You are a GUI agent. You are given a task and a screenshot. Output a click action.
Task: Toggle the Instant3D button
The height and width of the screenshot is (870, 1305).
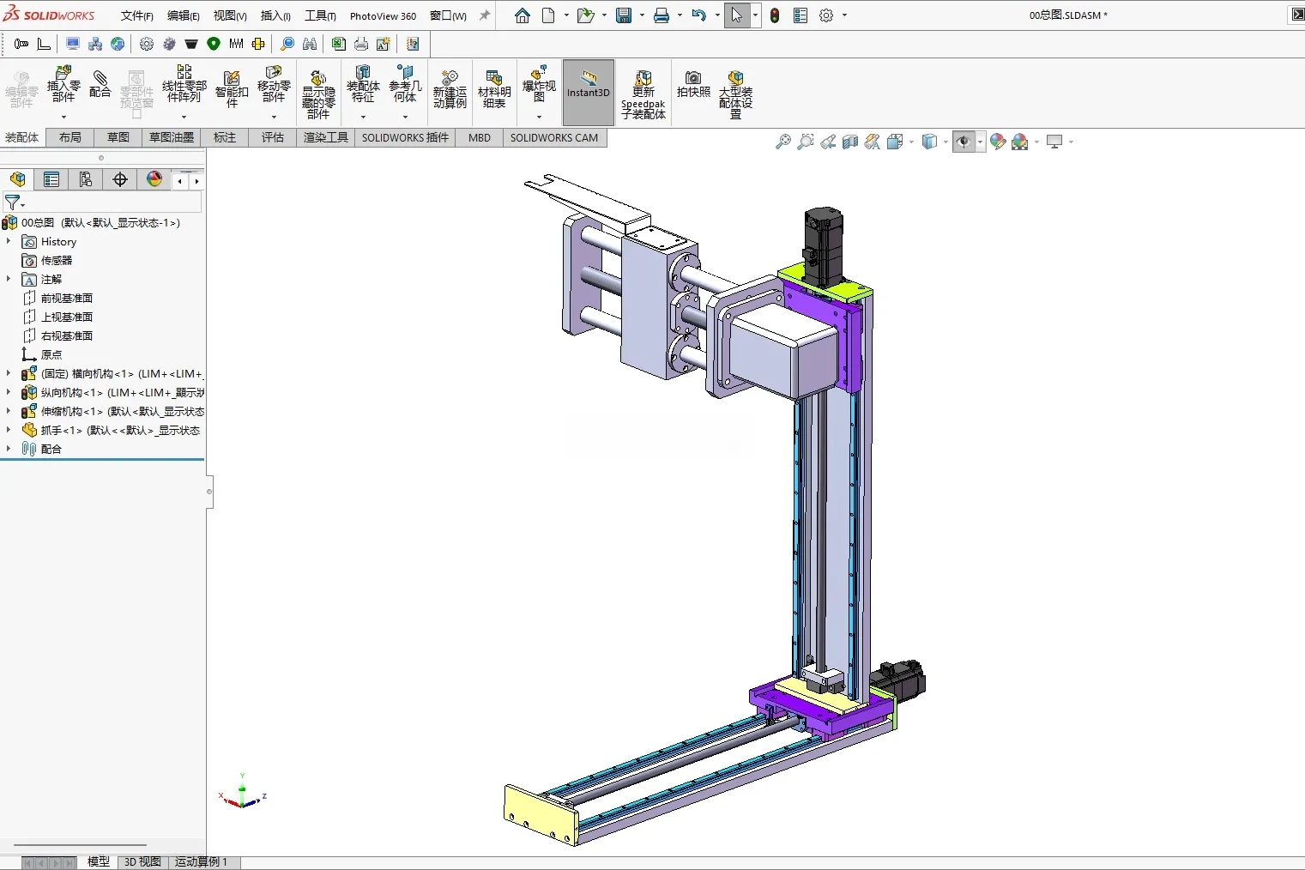pyautogui.click(x=589, y=92)
